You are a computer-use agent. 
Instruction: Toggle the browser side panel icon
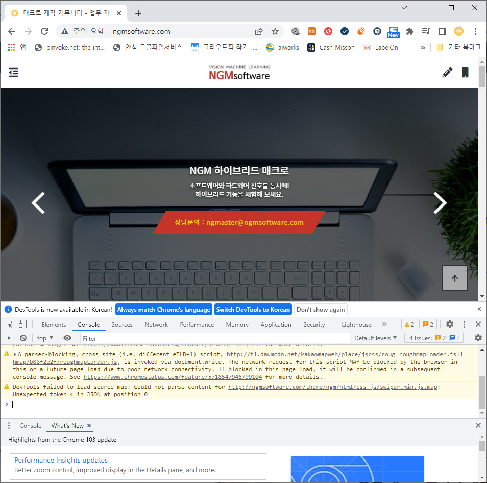click(442, 31)
